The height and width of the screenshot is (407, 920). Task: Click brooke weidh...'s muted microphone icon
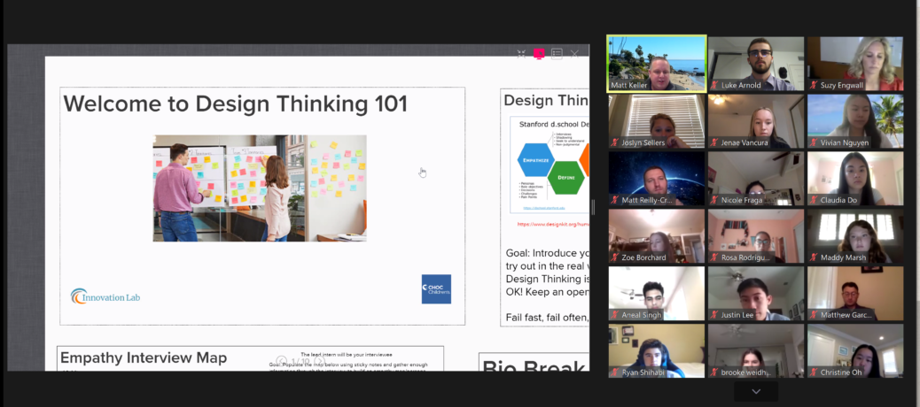click(x=714, y=372)
